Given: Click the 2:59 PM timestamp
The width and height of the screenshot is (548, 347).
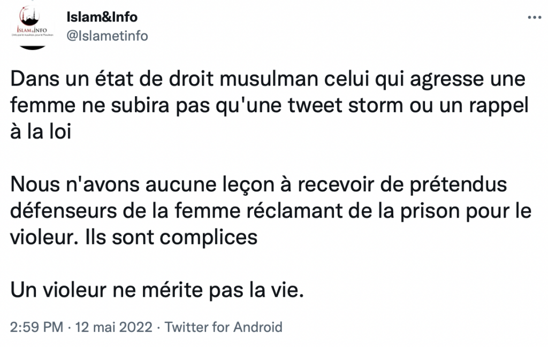Looking at the screenshot, I should [x=37, y=327].
